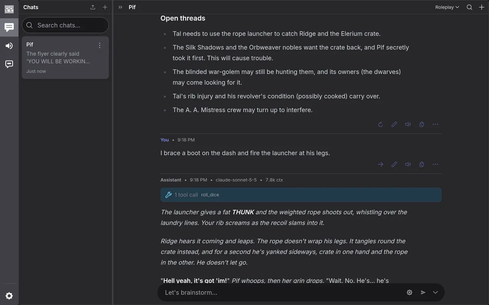Edit the user message with pencil icon
The height and width of the screenshot is (305, 489).
coord(394,164)
